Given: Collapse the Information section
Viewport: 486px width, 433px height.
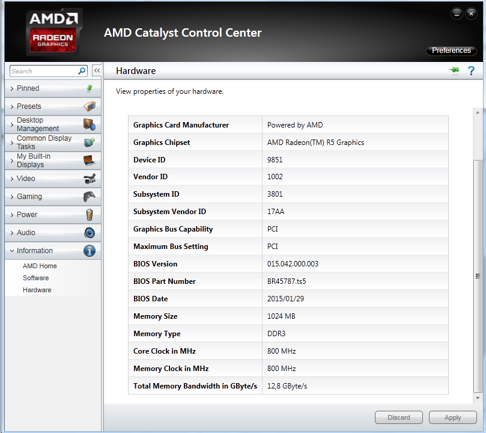Looking at the screenshot, I should click(53, 251).
